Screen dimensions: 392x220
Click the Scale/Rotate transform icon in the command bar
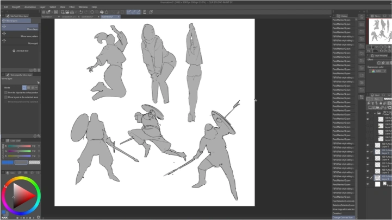tap(107, 12)
